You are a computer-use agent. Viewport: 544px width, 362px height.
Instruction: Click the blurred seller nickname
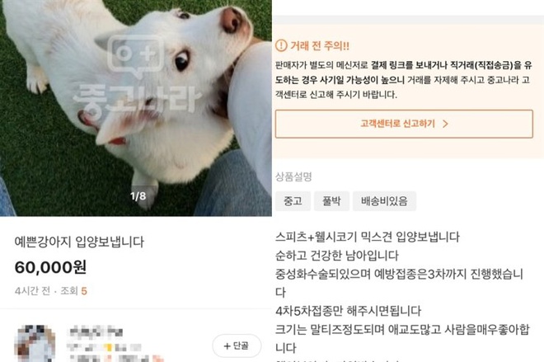pyautogui.click(x=96, y=331)
